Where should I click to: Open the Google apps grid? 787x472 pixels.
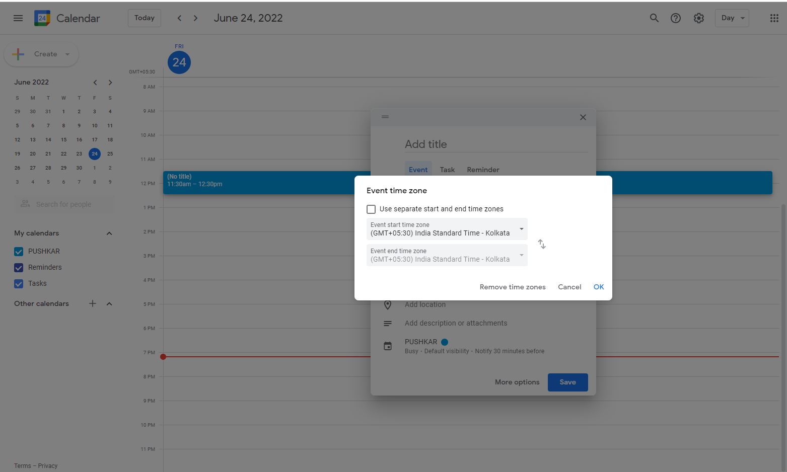(x=774, y=18)
